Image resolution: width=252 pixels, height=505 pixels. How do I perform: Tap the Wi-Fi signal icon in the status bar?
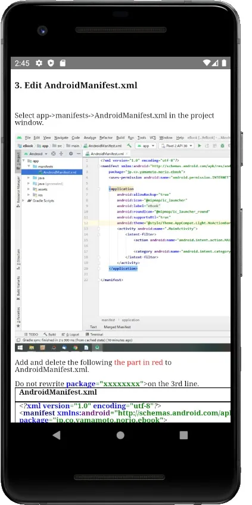[207, 63]
